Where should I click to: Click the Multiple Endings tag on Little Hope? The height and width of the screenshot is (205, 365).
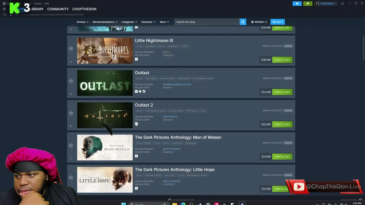click(153, 175)
